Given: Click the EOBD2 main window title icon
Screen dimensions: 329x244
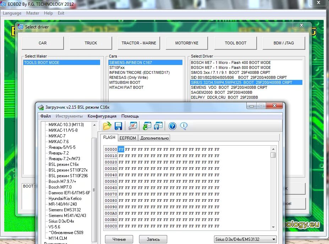Looking at the screenshot, I should (x=3, y=4).
